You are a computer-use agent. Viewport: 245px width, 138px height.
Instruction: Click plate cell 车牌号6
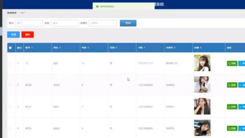(170, 128)
